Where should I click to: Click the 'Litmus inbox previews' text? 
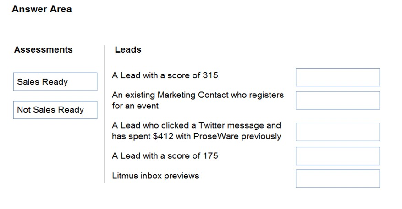pyautogui.click(x=155, y=176)
